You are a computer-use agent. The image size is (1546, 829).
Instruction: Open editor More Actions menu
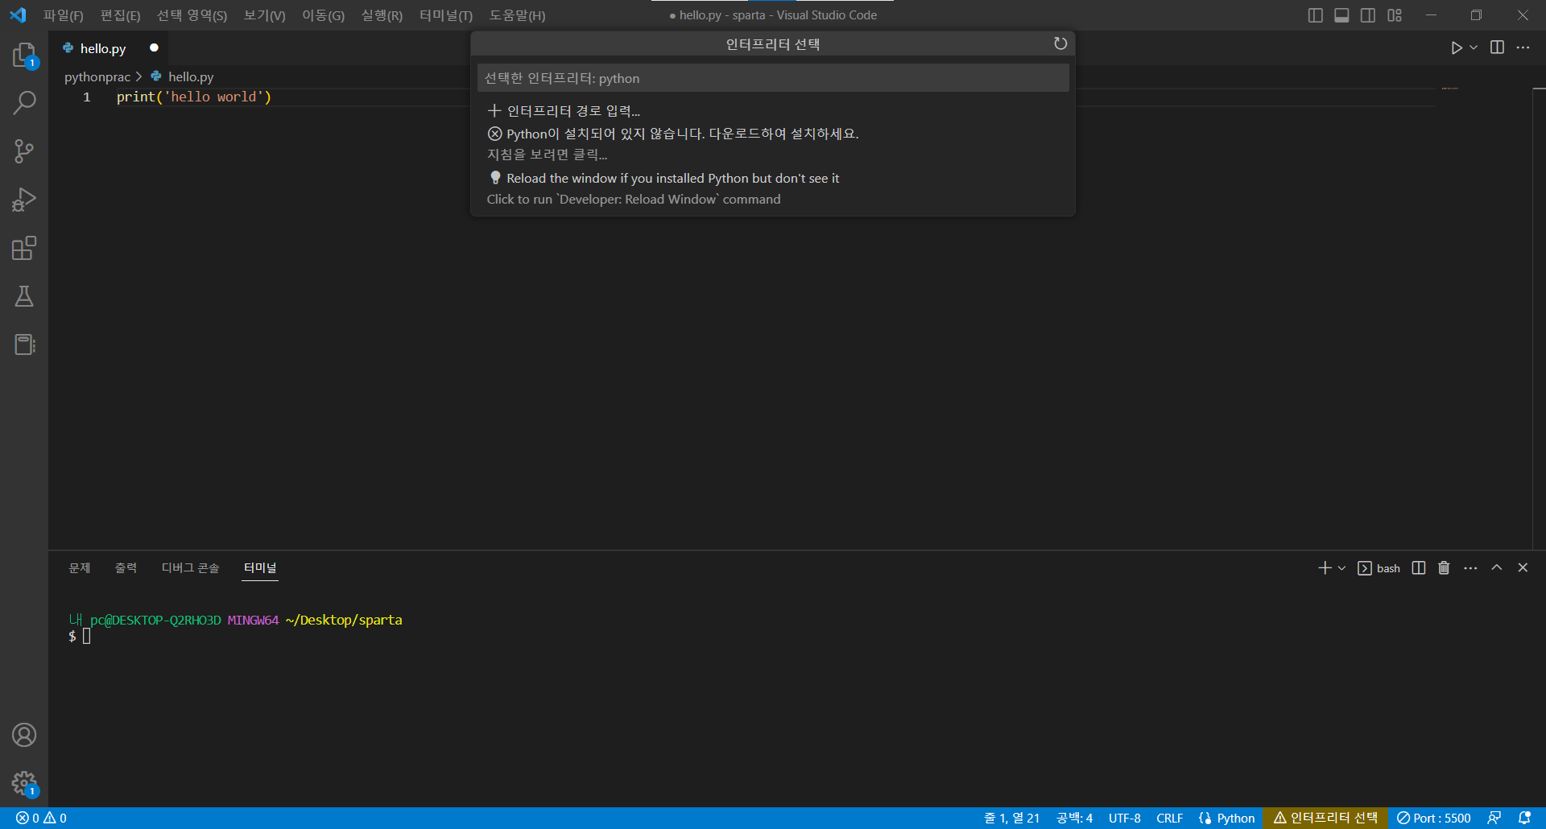coord(1523,47)
